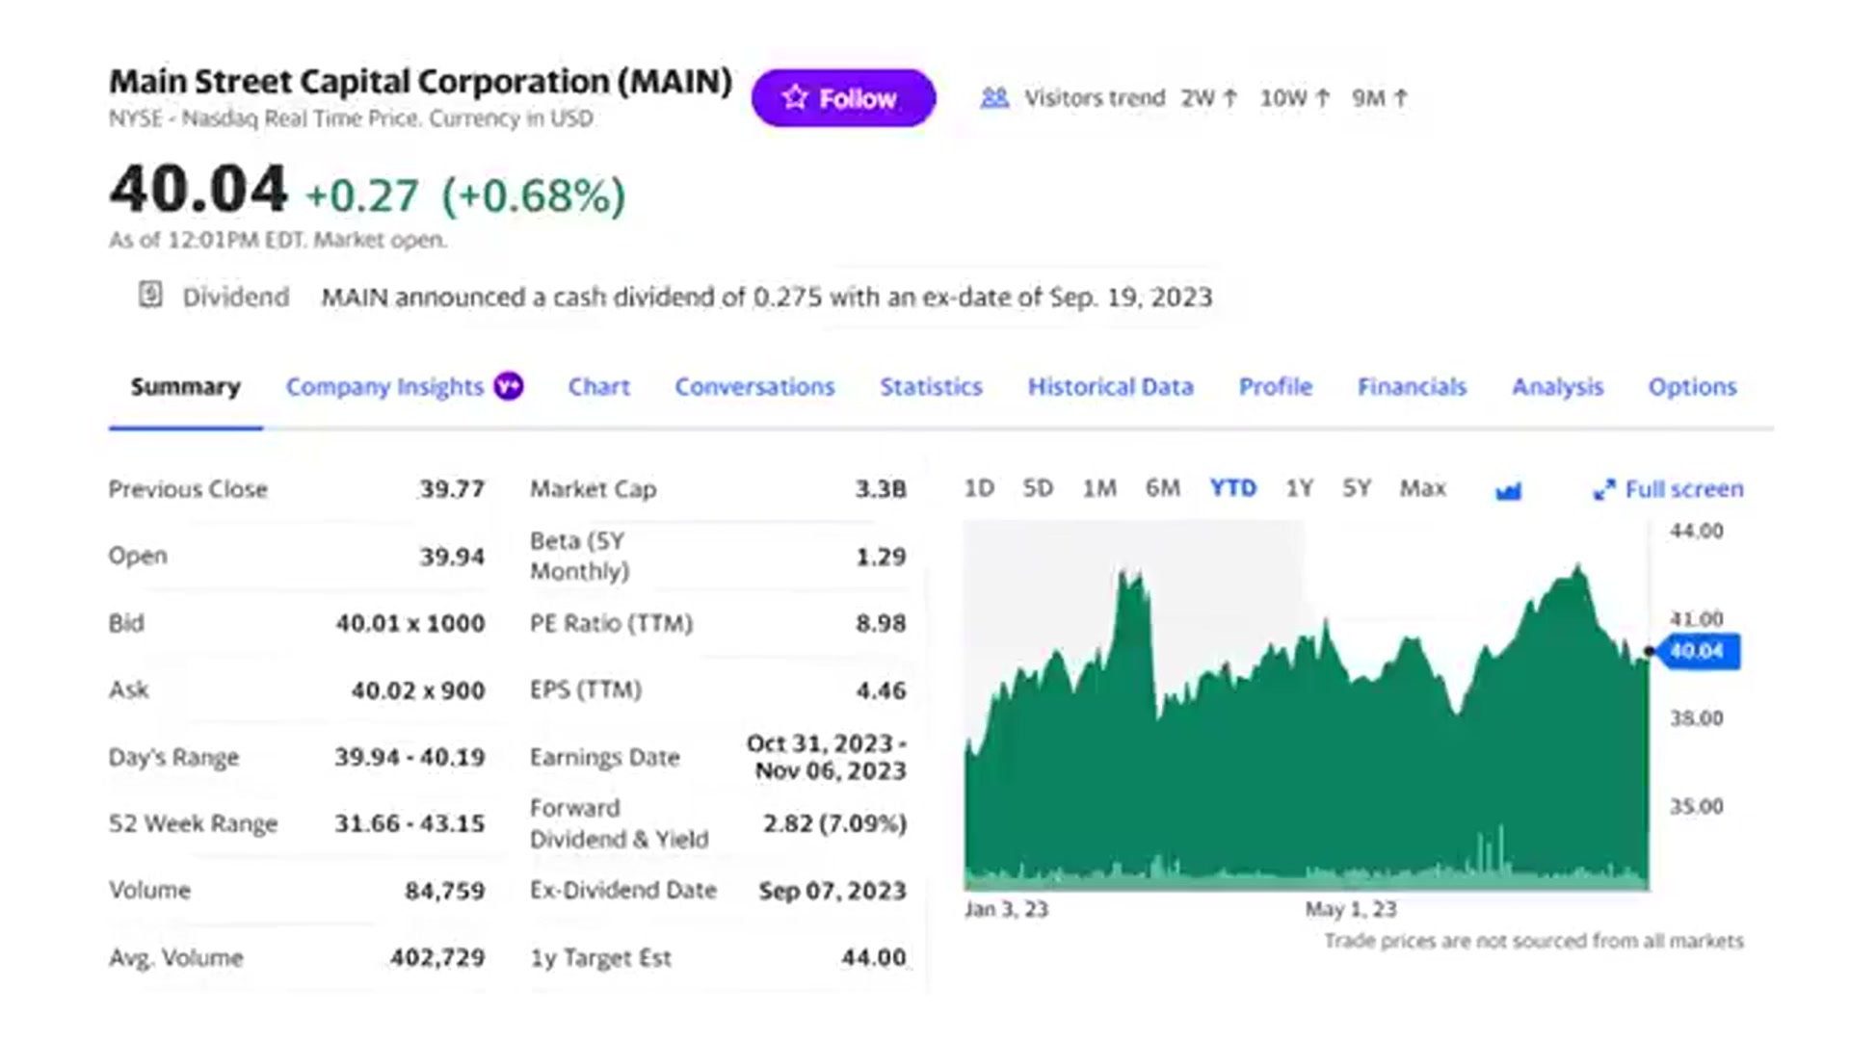Click the dividend announcement text
This screenshot has height=1040, width=1850.
tap(767, 297)
